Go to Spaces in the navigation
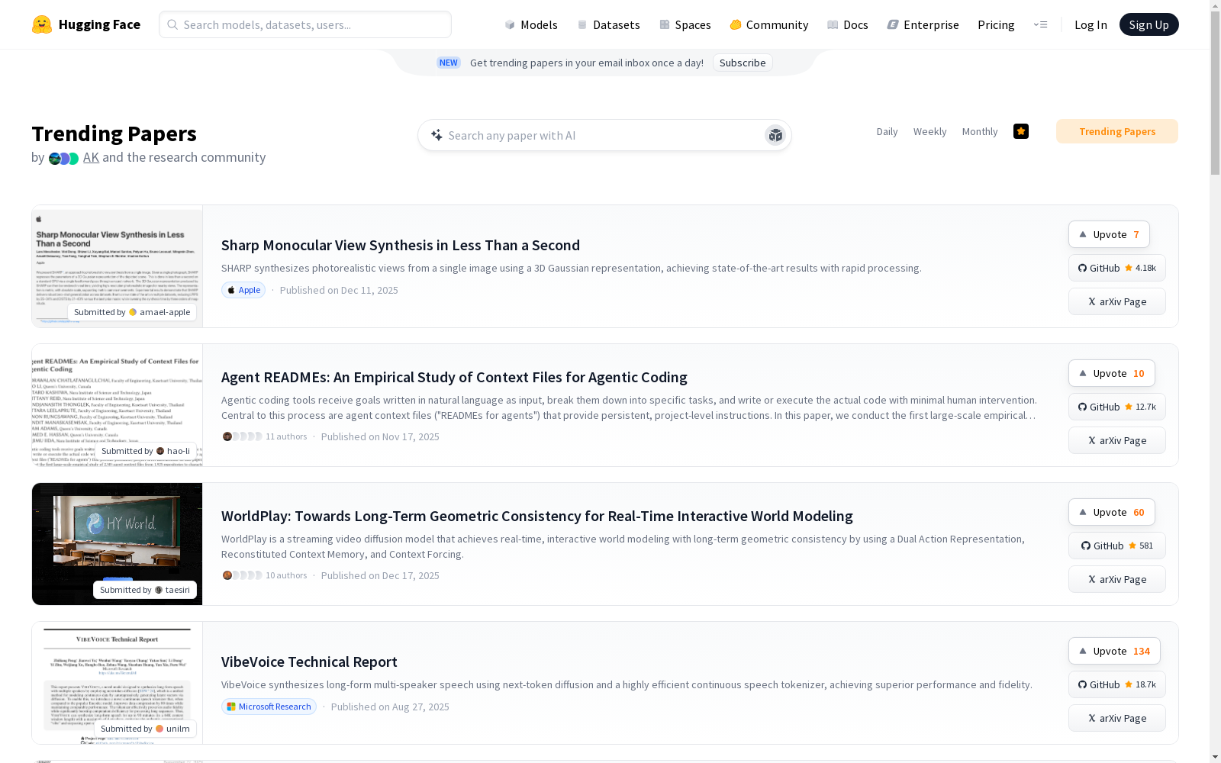 [x=685, y=24]
